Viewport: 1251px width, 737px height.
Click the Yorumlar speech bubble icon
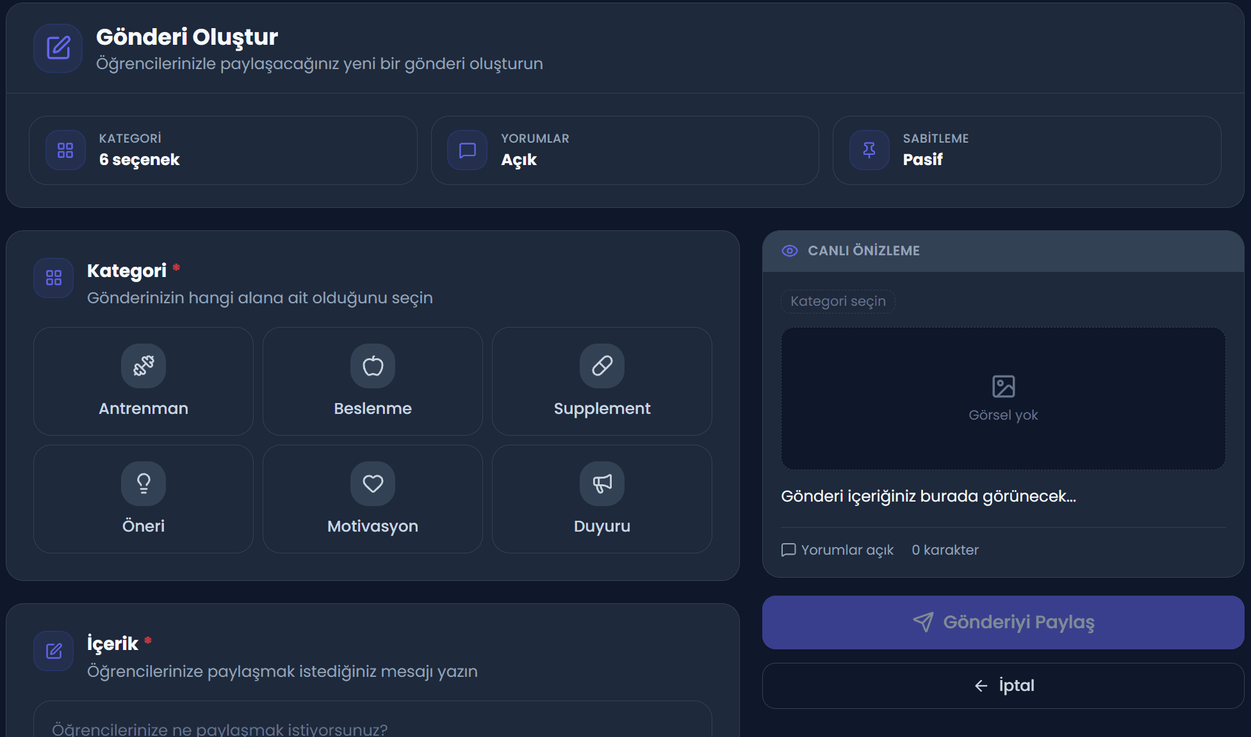coord(468,150)
